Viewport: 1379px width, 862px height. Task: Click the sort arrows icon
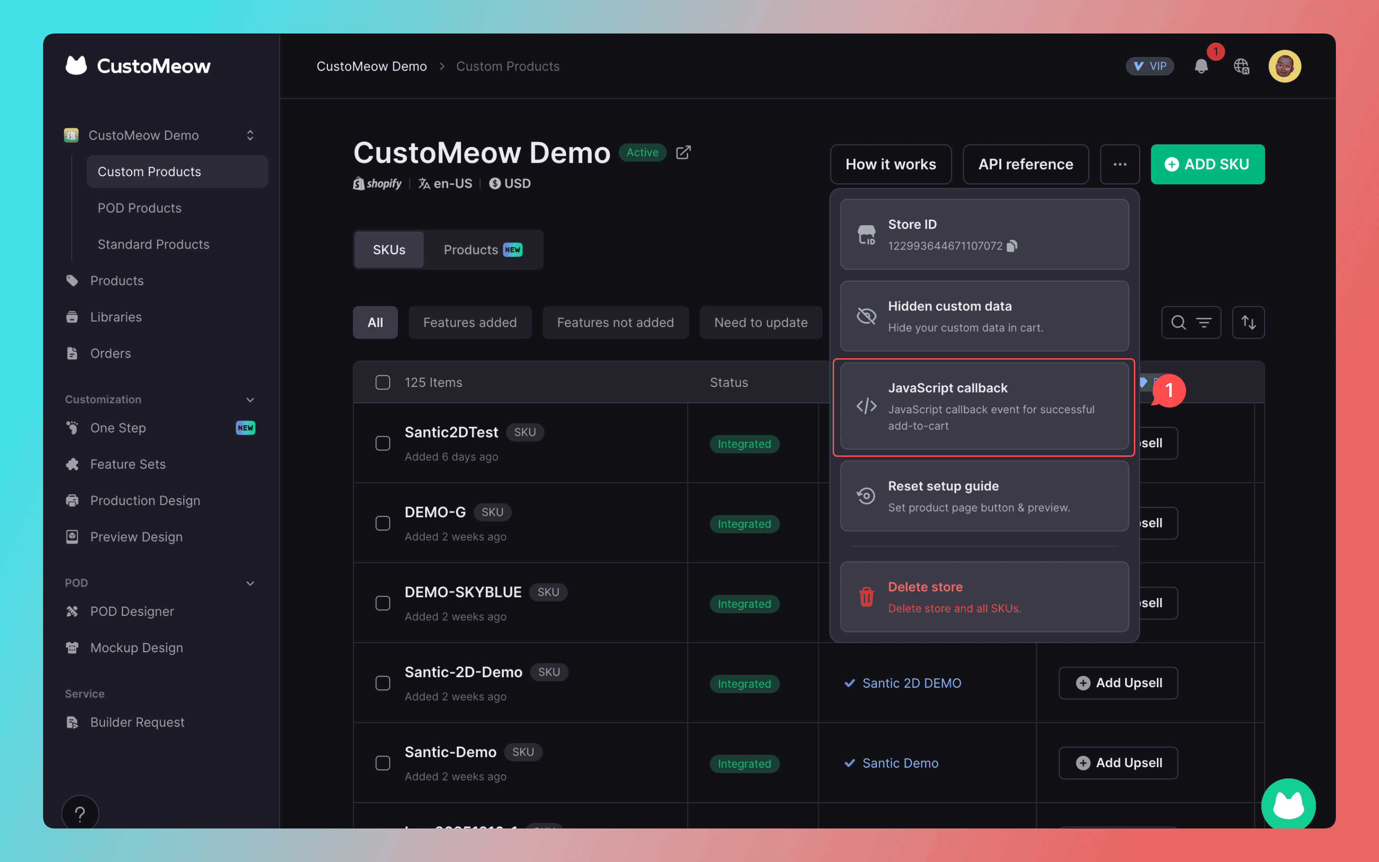pos(1248,323)
